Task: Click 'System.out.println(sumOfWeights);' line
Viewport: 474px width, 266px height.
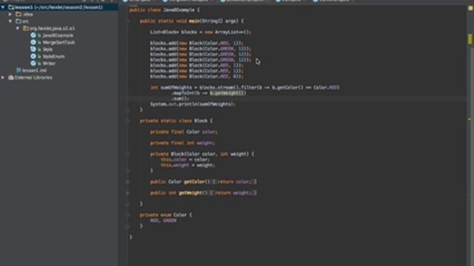Action: [x=193, y=104]
